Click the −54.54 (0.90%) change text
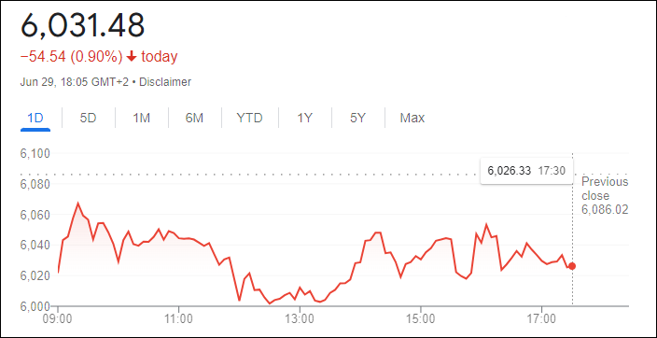Screen dimensions: 657x338 (x=71, y=57)
